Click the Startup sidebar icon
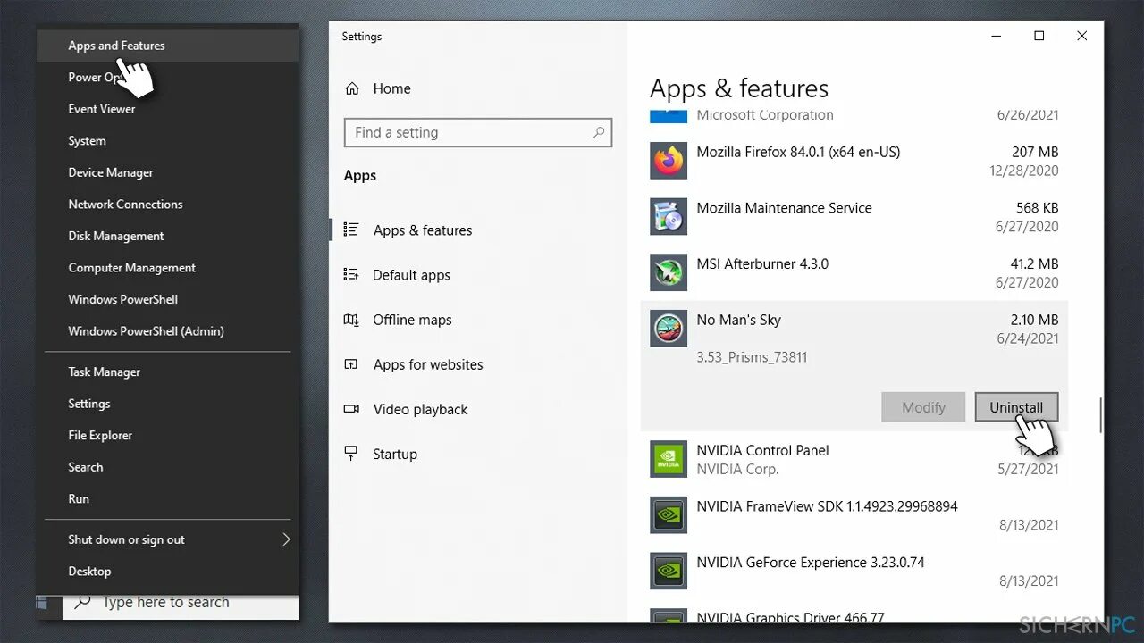 coord(351,453)
